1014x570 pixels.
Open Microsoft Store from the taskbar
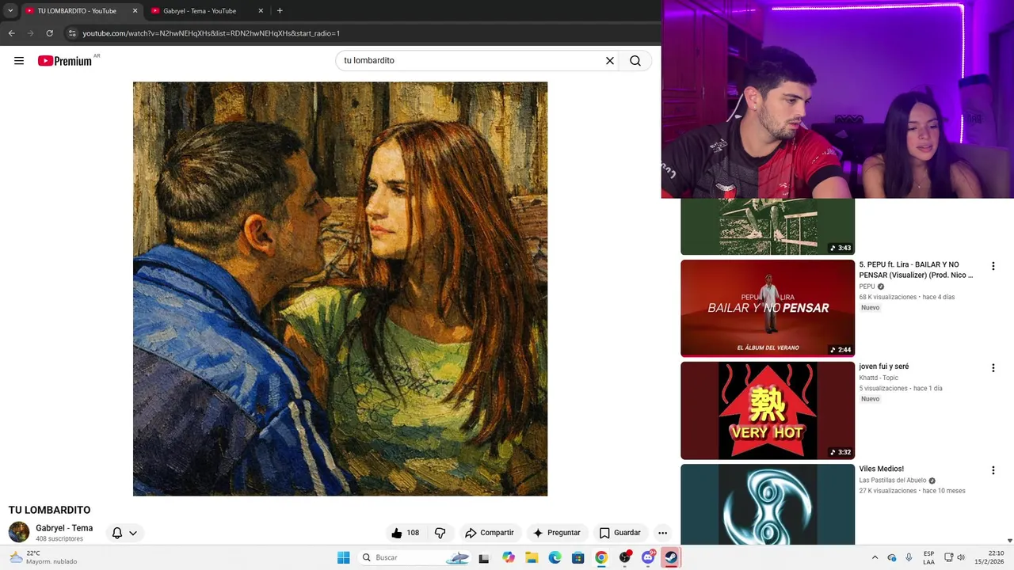click(x=578, y=557)
